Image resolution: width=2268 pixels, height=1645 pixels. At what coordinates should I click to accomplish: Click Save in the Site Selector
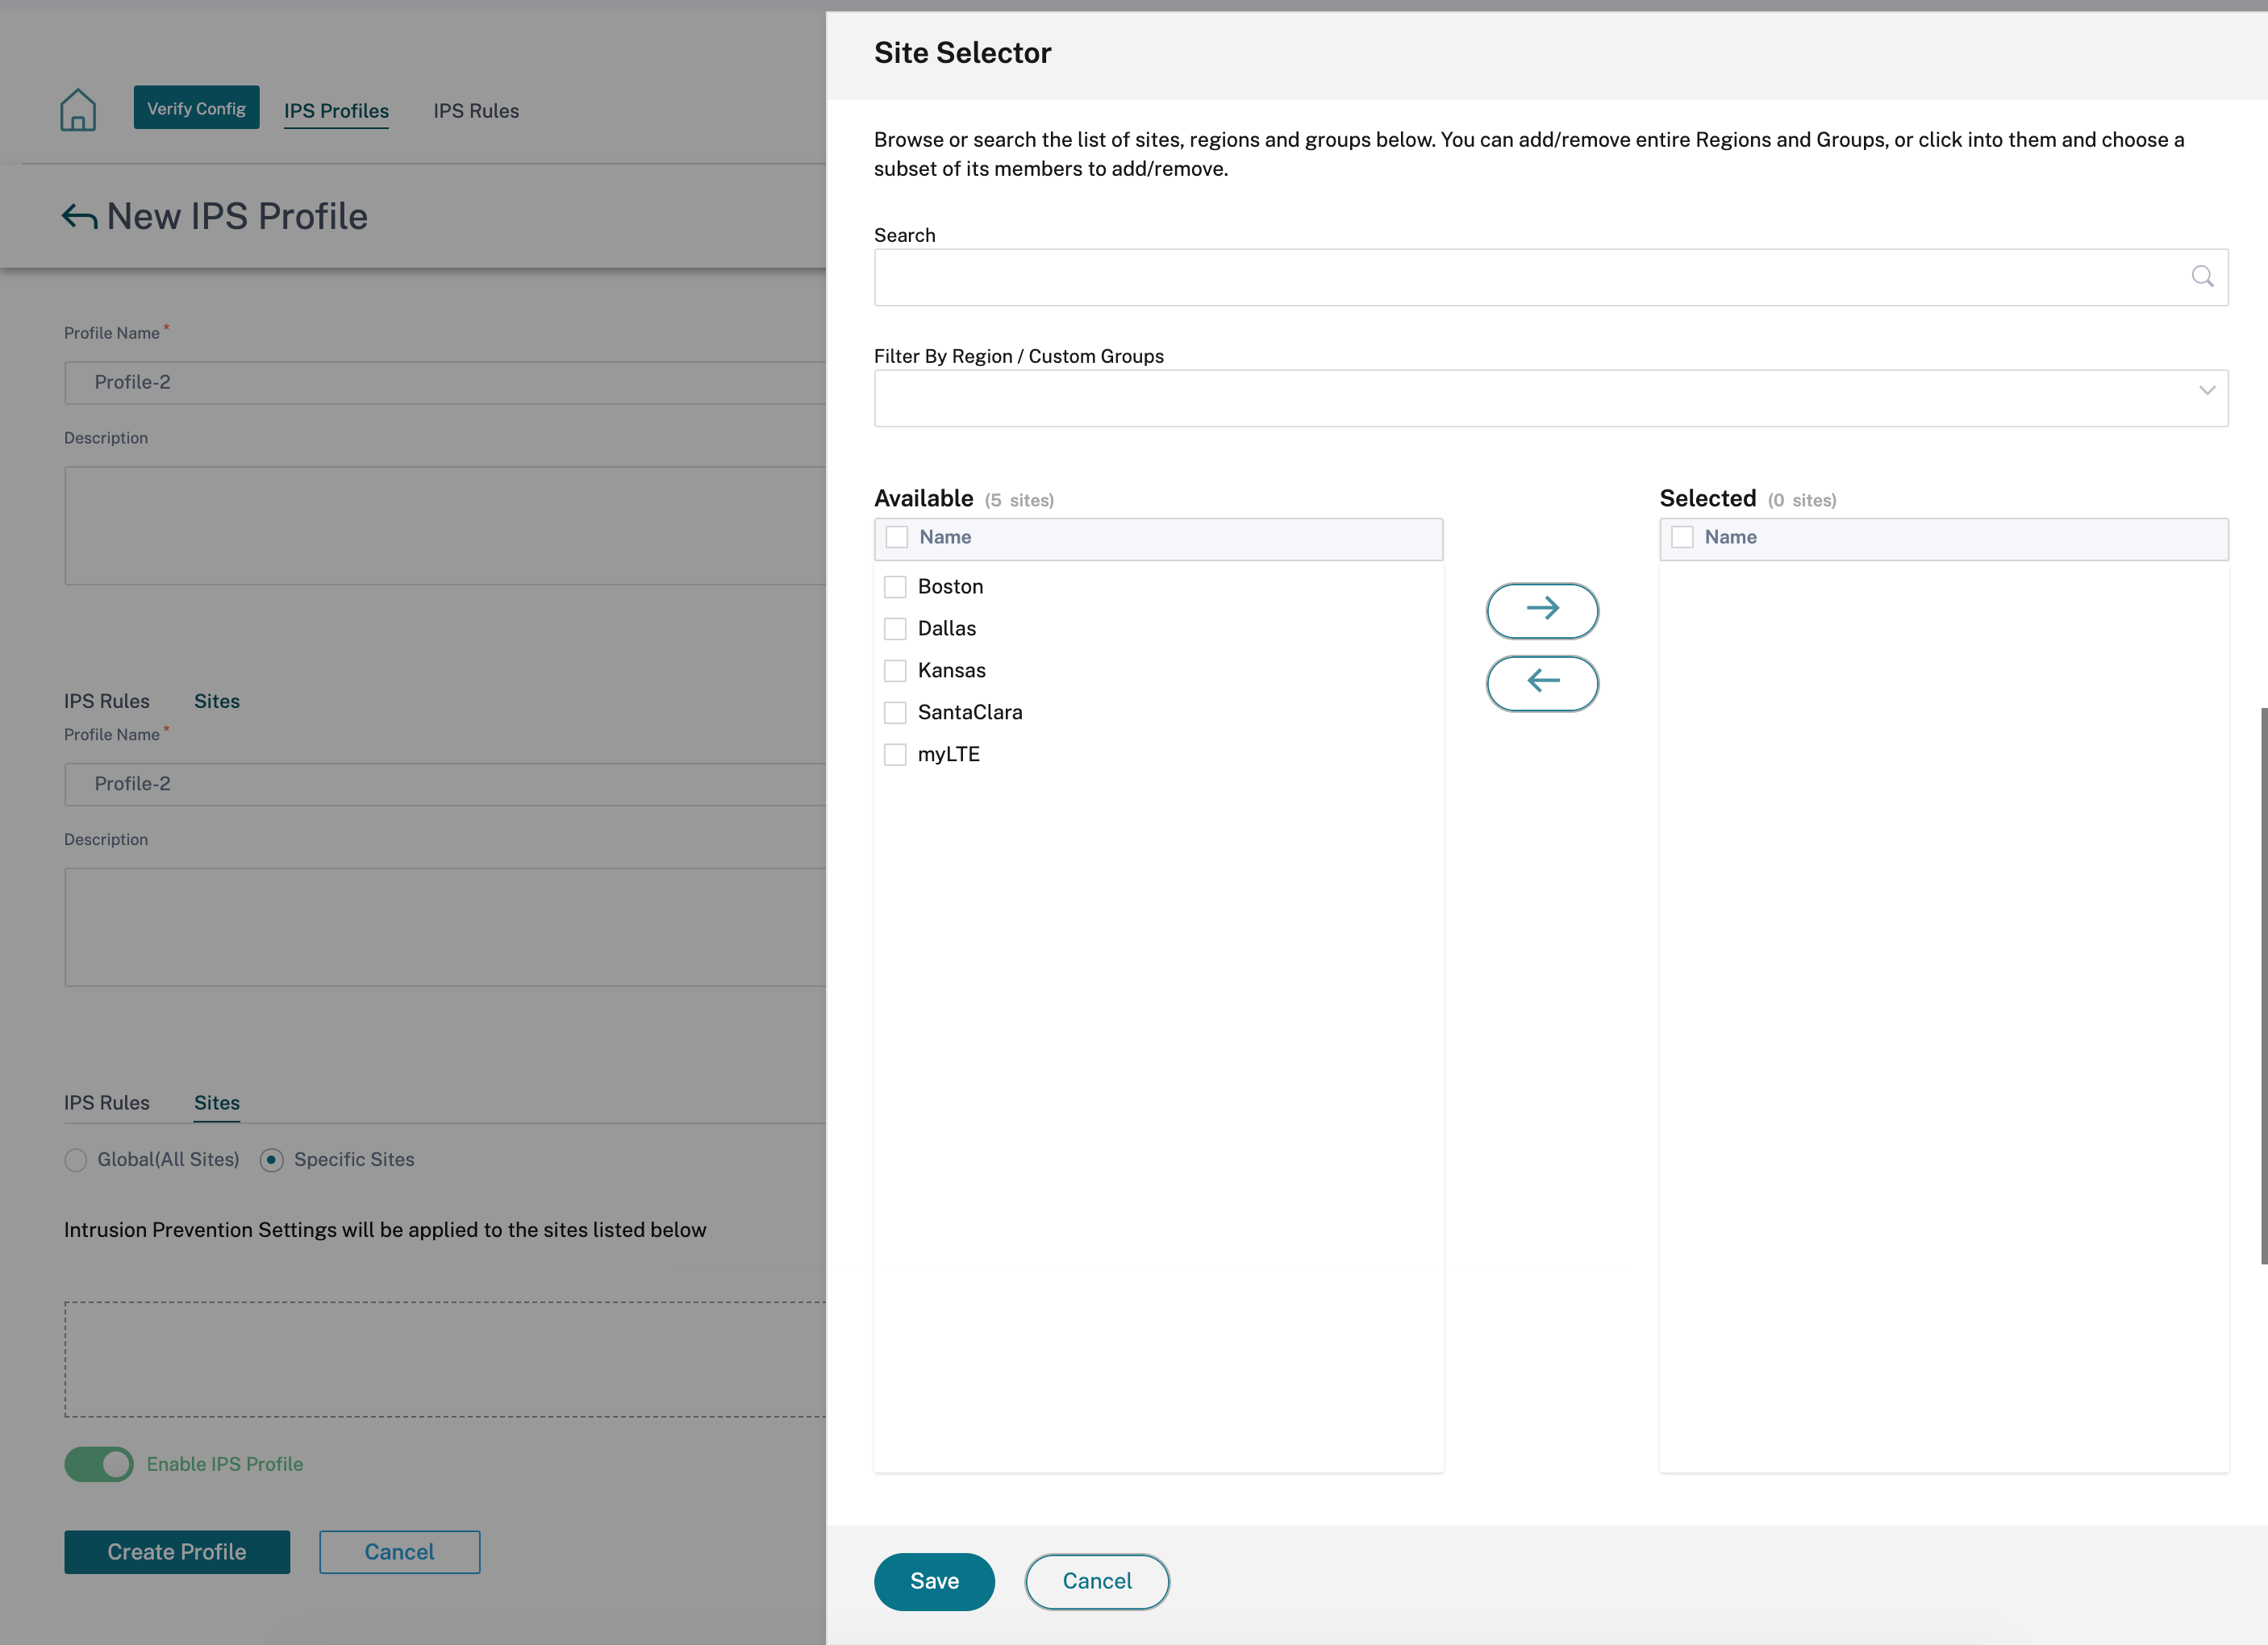pos(934,1581)
